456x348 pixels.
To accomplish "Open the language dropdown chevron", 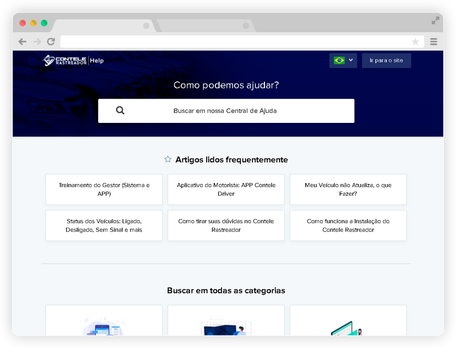I will coord(351,60).
